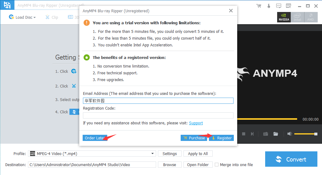Click the scissors icon in step 2
The image size is (322, 175).
point(74,86)
